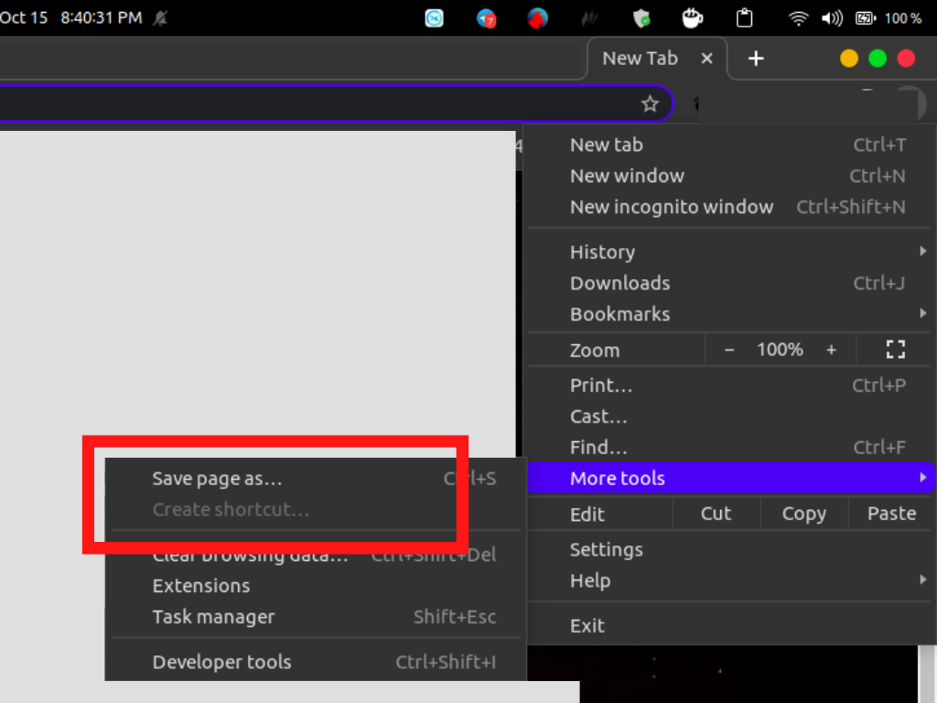Open Settings from the menu

(729, 549)
